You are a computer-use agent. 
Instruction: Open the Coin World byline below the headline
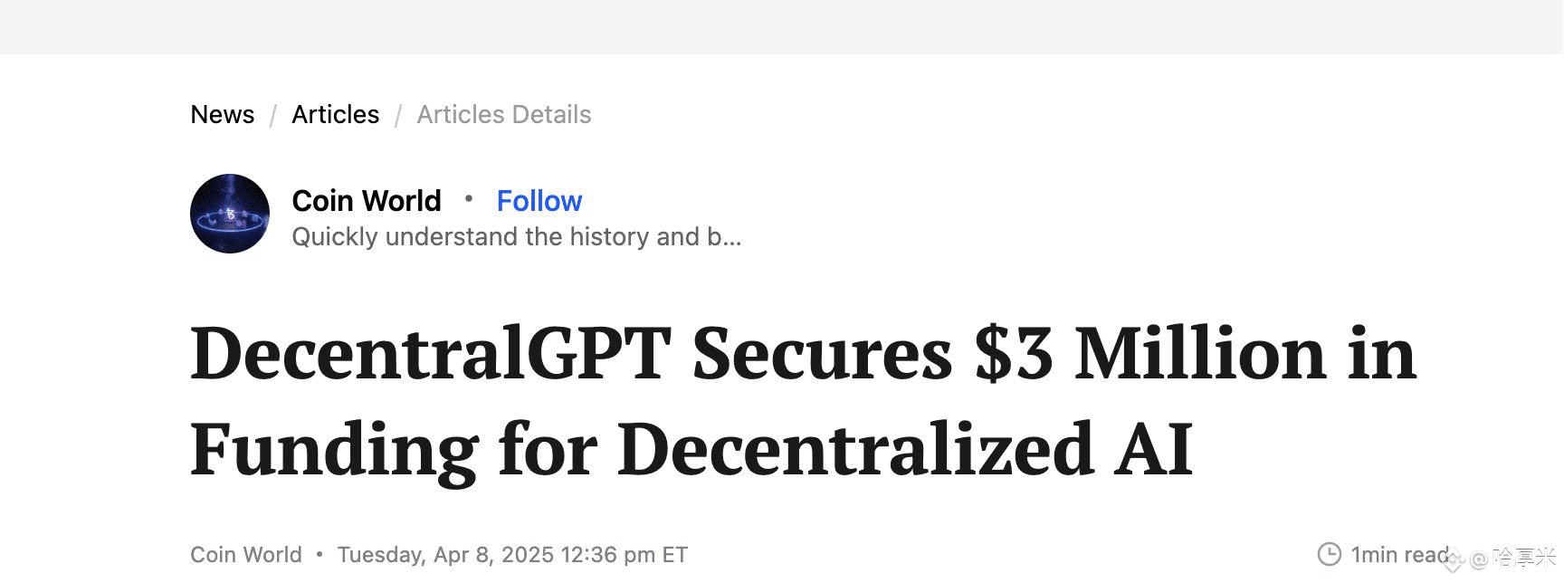point(246,555)
